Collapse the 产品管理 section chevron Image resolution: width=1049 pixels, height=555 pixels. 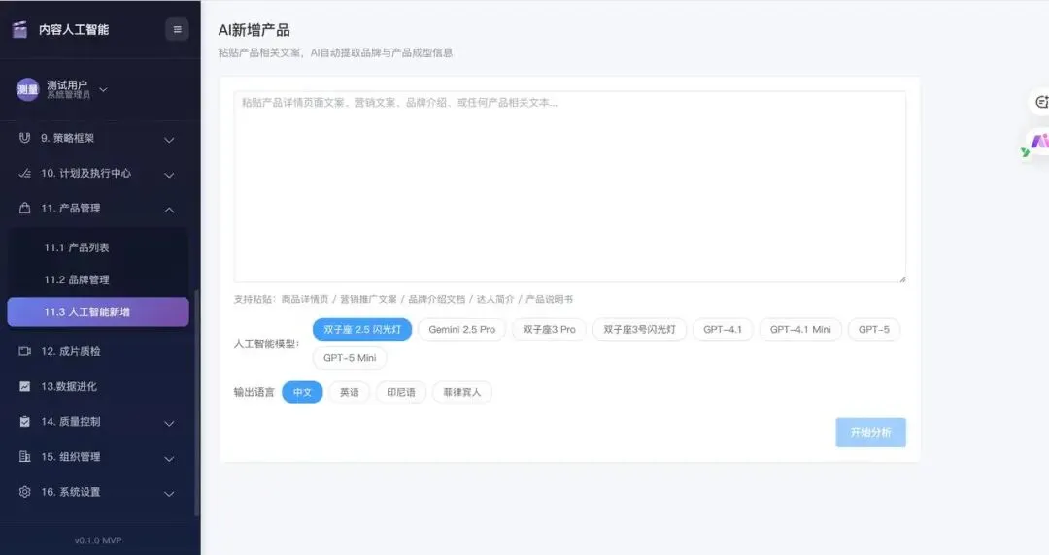[x=169, y=210]
